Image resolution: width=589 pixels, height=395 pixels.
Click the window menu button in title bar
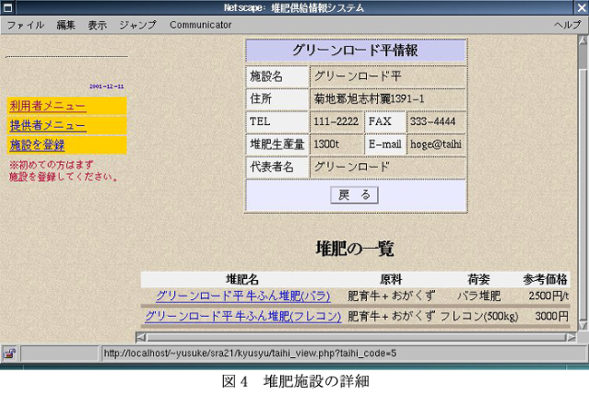click(x=8, y=7)
